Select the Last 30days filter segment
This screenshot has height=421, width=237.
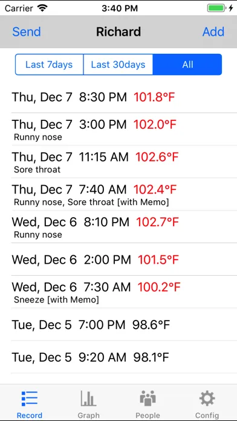coord(118,65)
